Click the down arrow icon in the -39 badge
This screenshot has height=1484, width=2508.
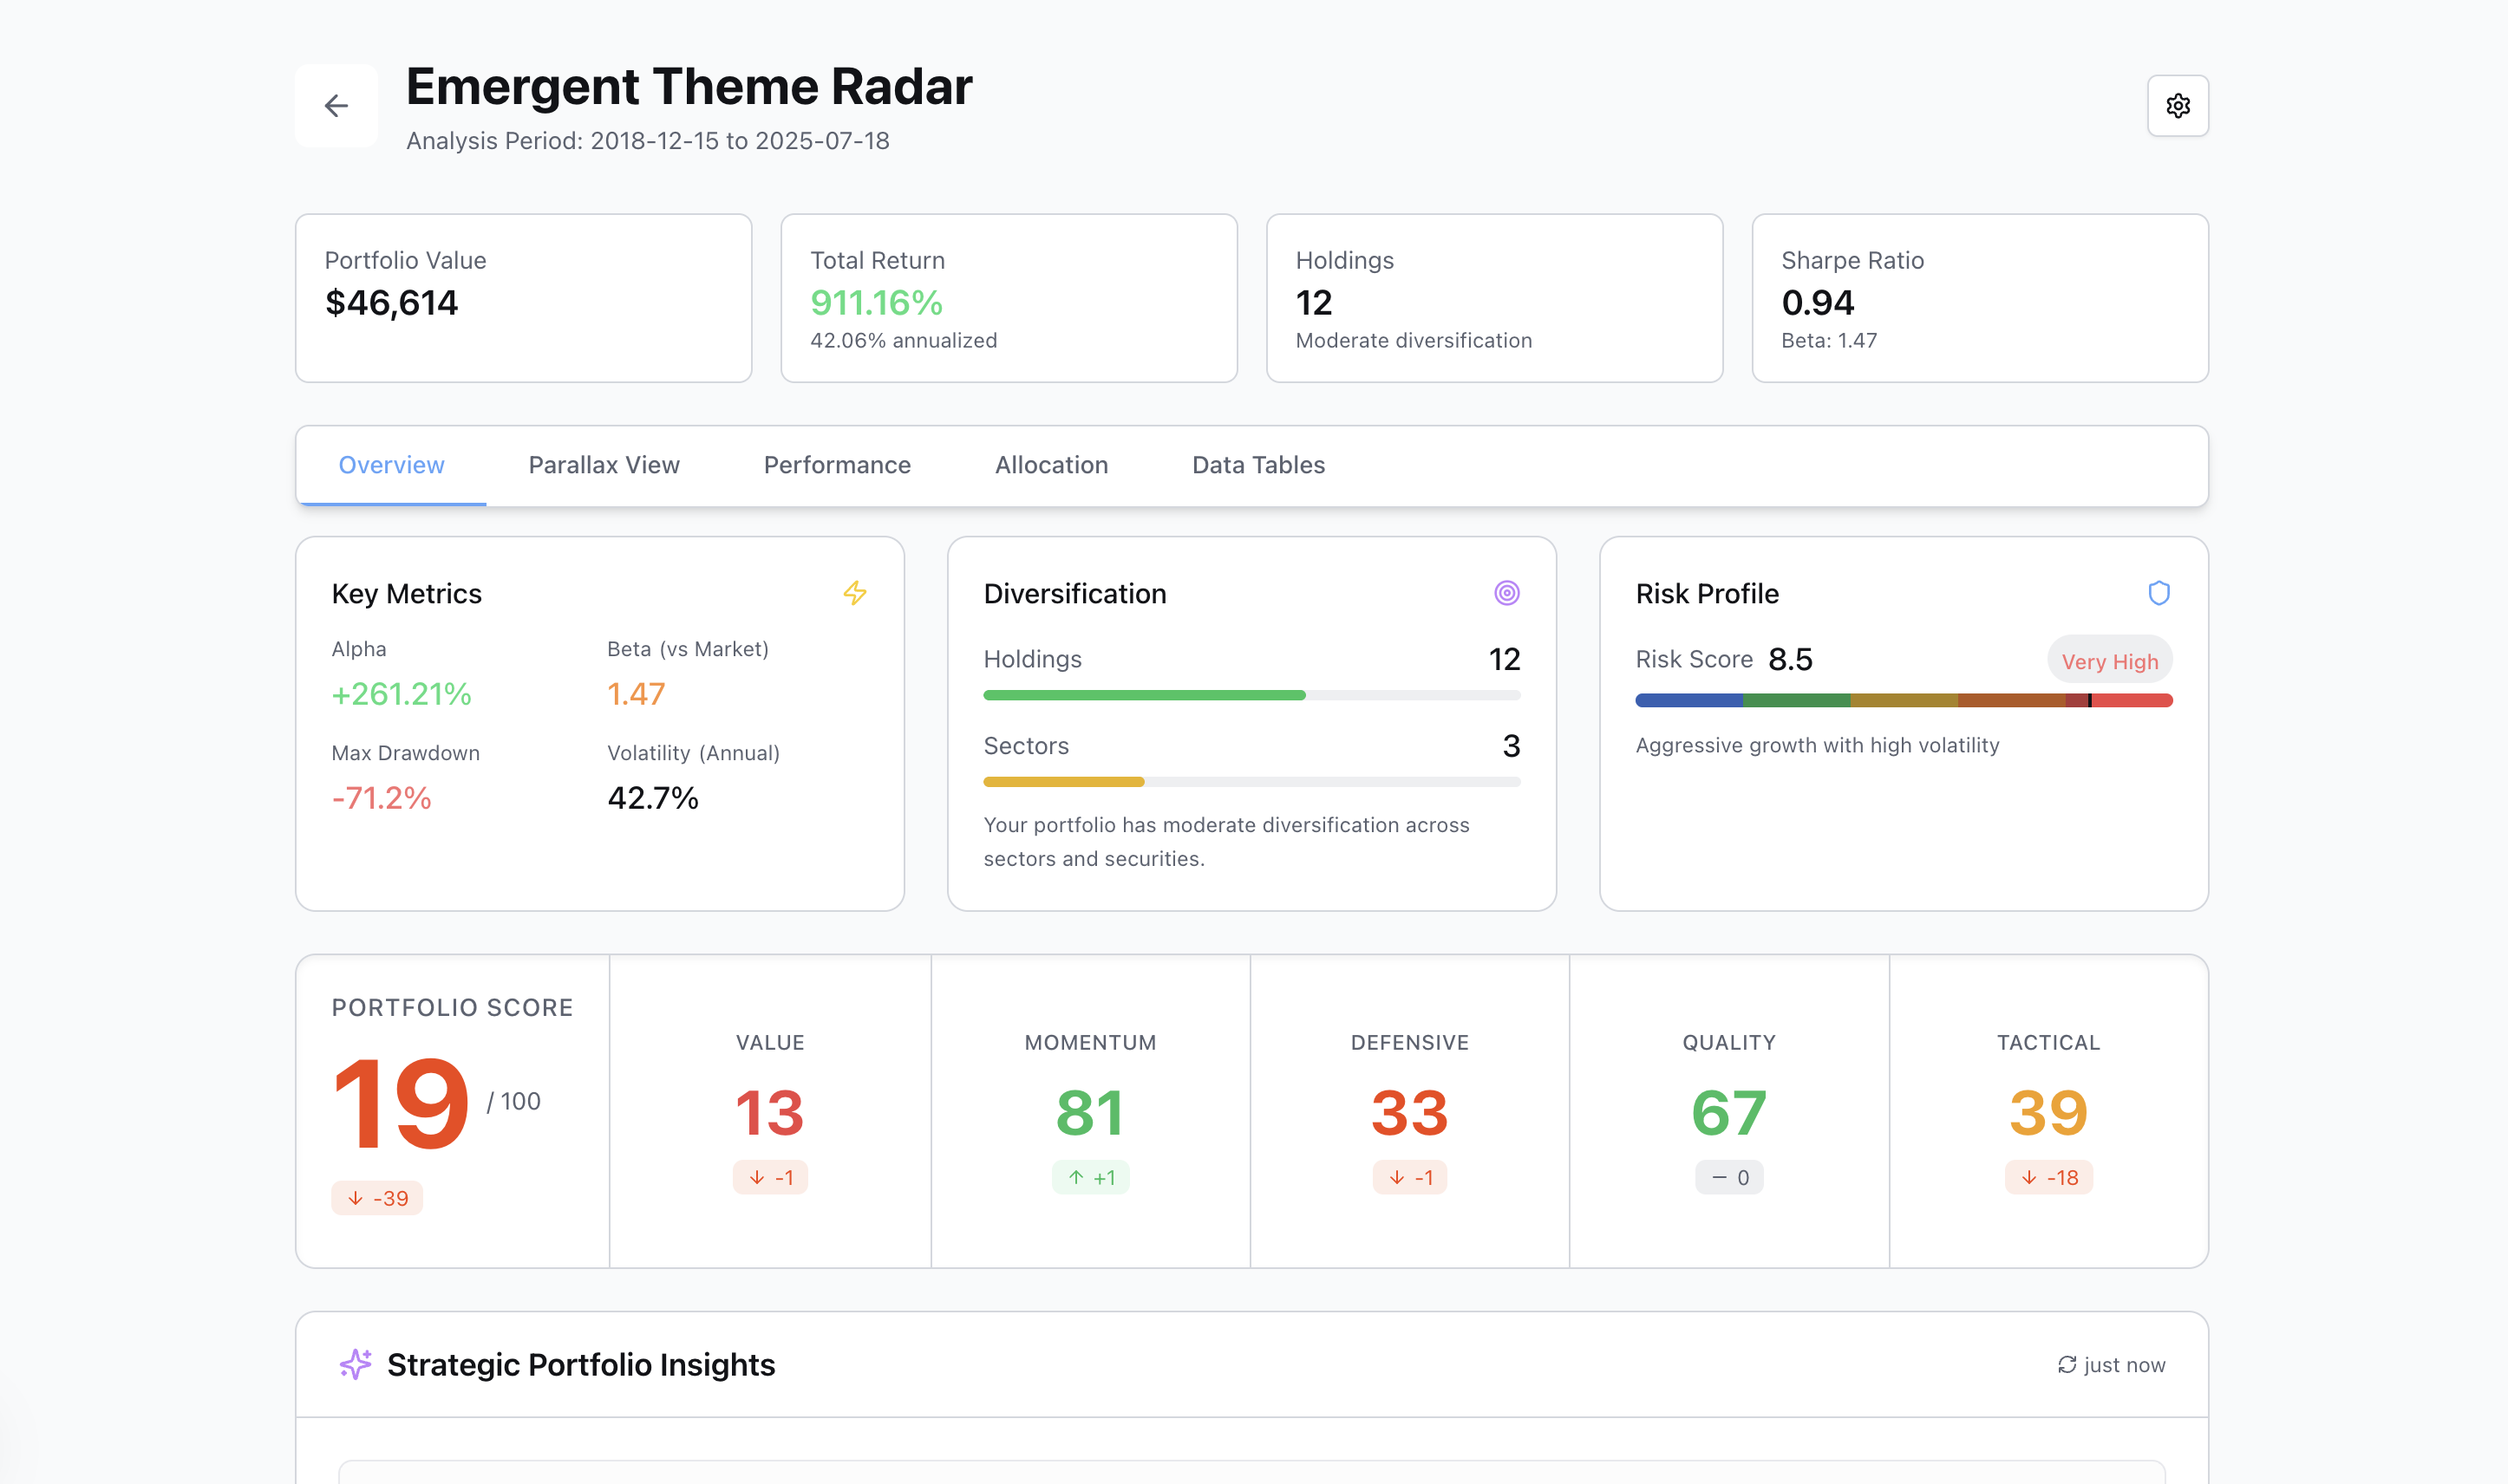coord(356,1197)
